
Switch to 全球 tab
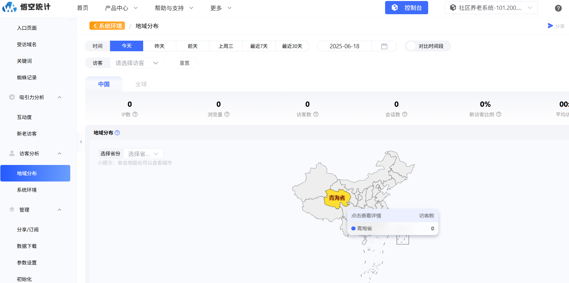coord(141,84)
